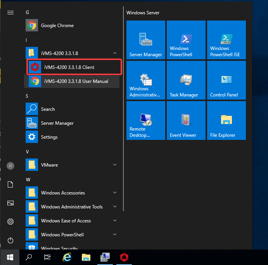Click the Power button in Start sidebar

[10, 240]
